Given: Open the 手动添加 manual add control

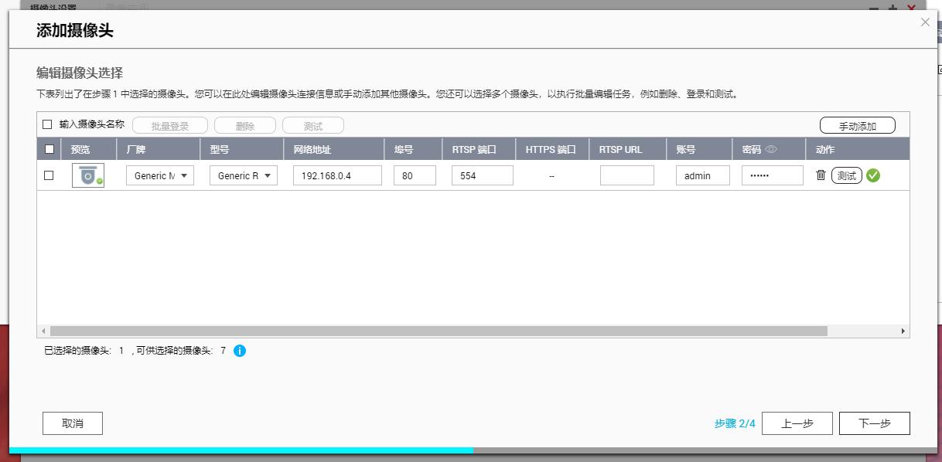Looking at the screenshot, I should tap(858, 124).
